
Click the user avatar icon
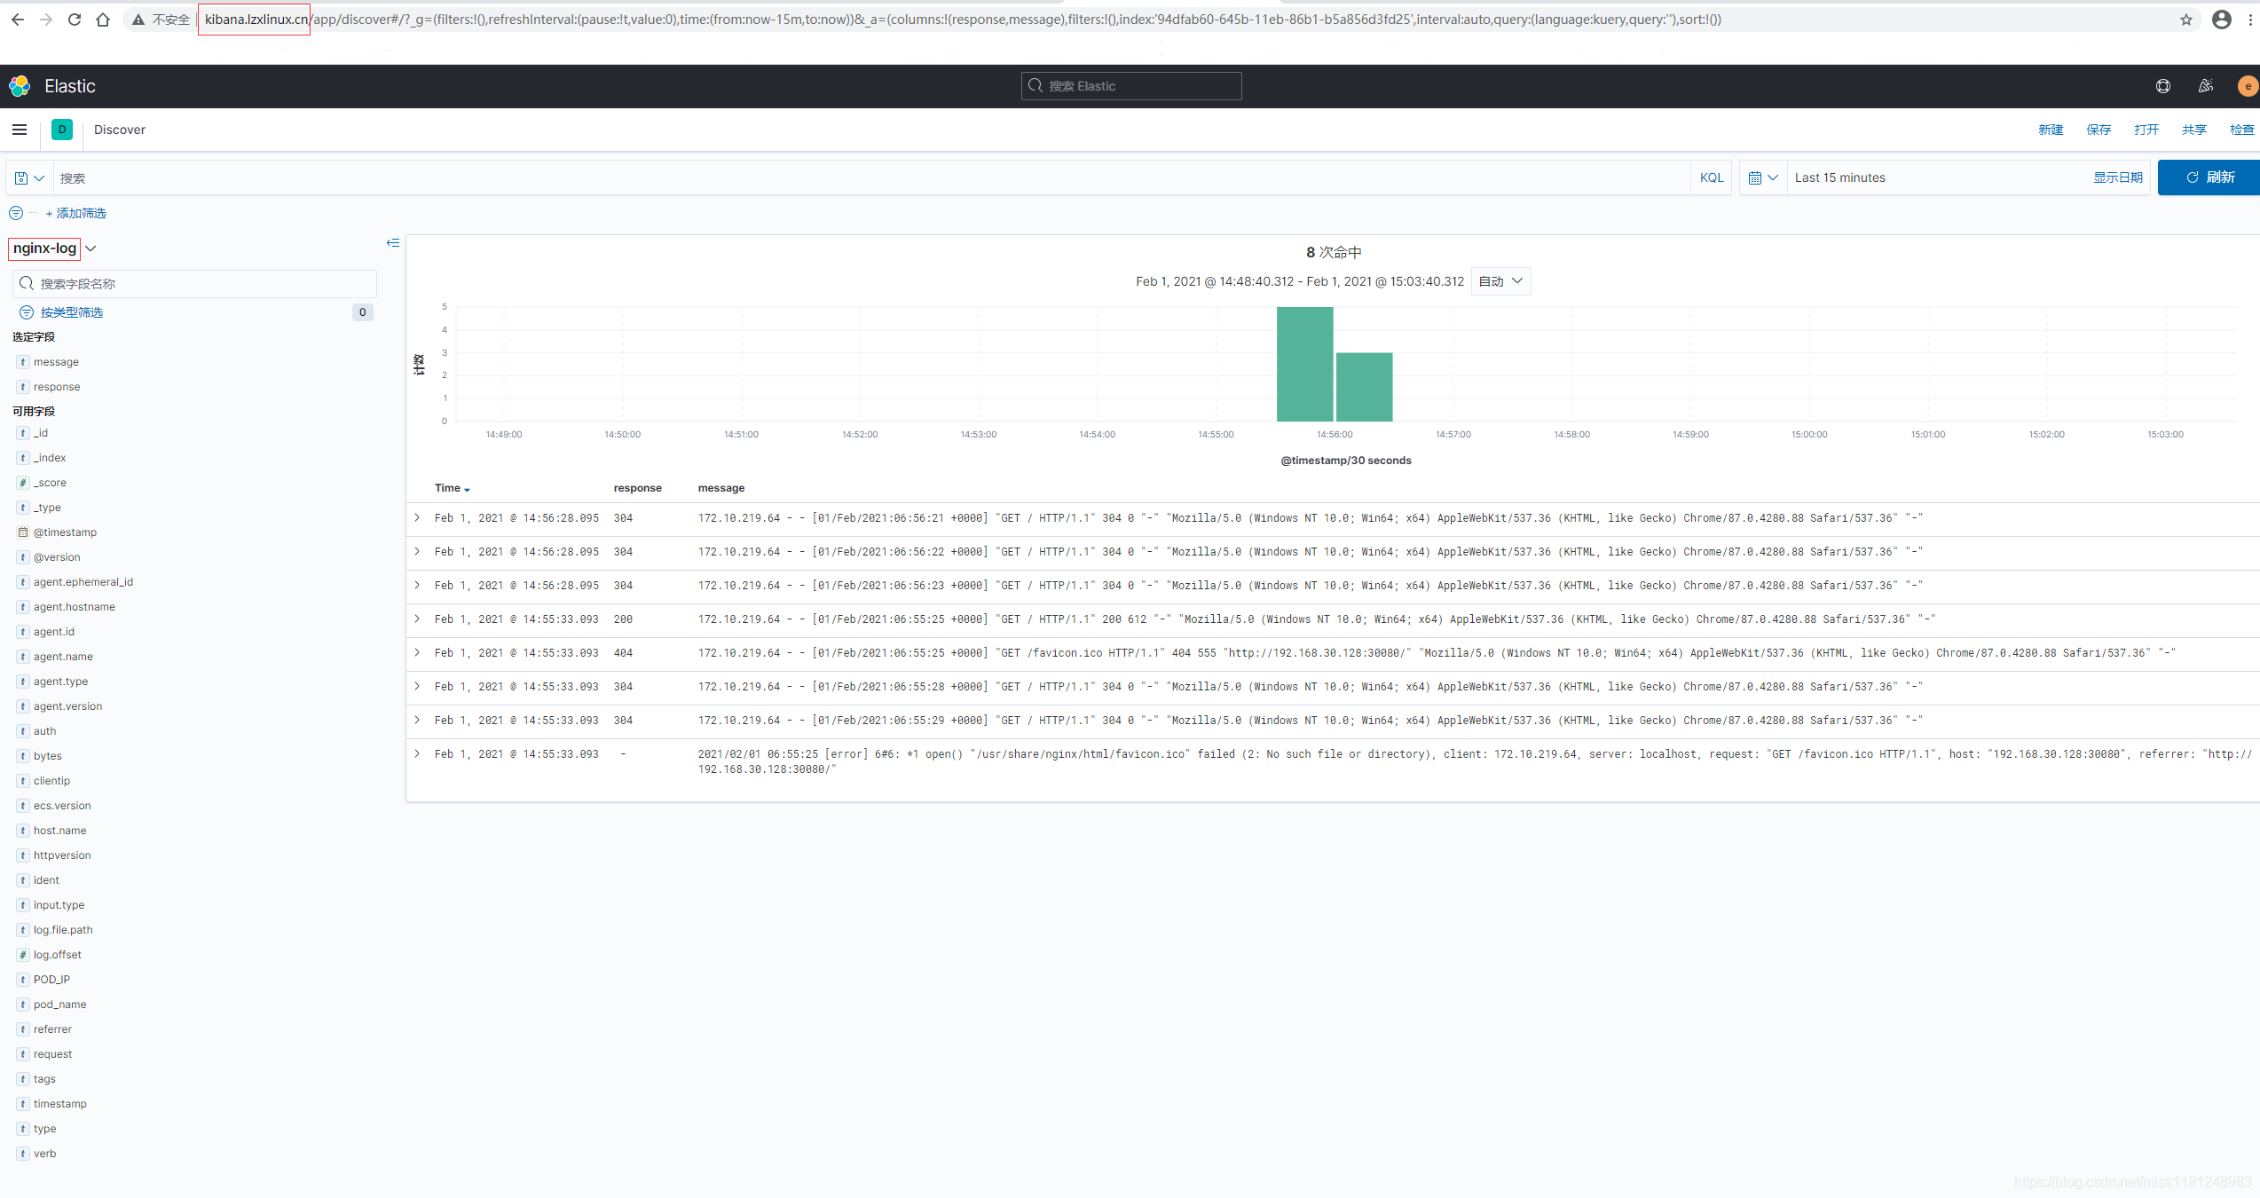click(2247, 86)
